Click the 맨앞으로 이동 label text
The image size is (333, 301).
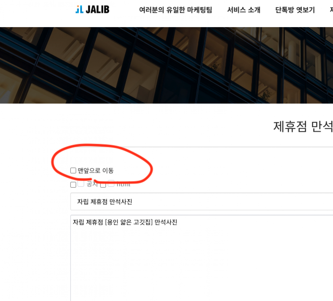[x=96, y=171]
